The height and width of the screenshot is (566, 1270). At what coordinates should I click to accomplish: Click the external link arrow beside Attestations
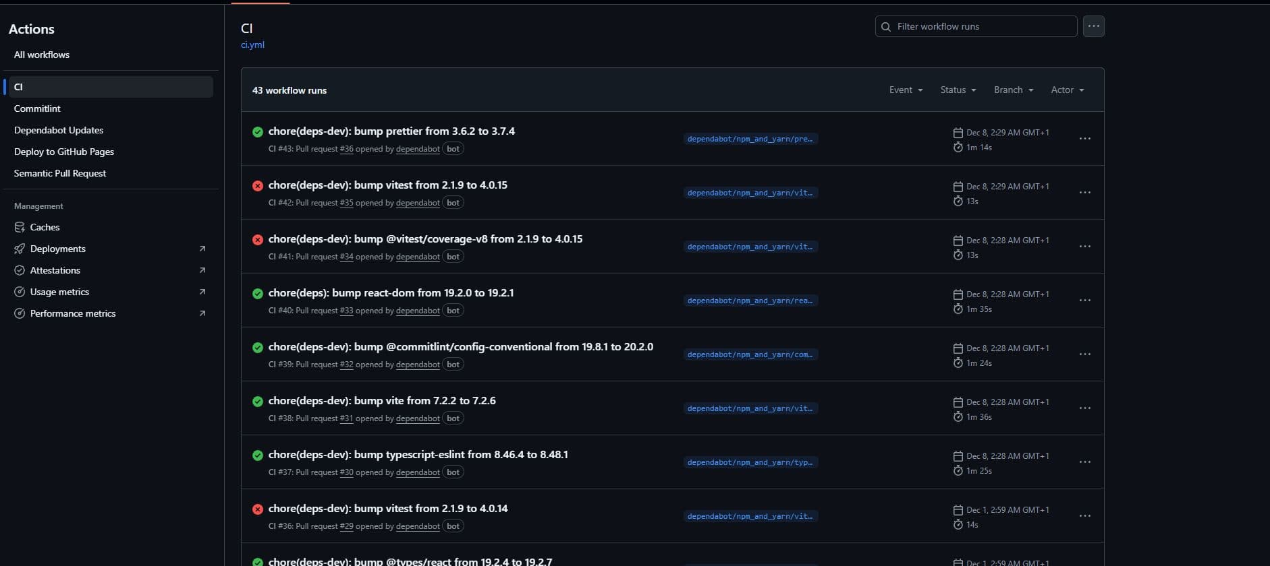[x=202, y=270]
